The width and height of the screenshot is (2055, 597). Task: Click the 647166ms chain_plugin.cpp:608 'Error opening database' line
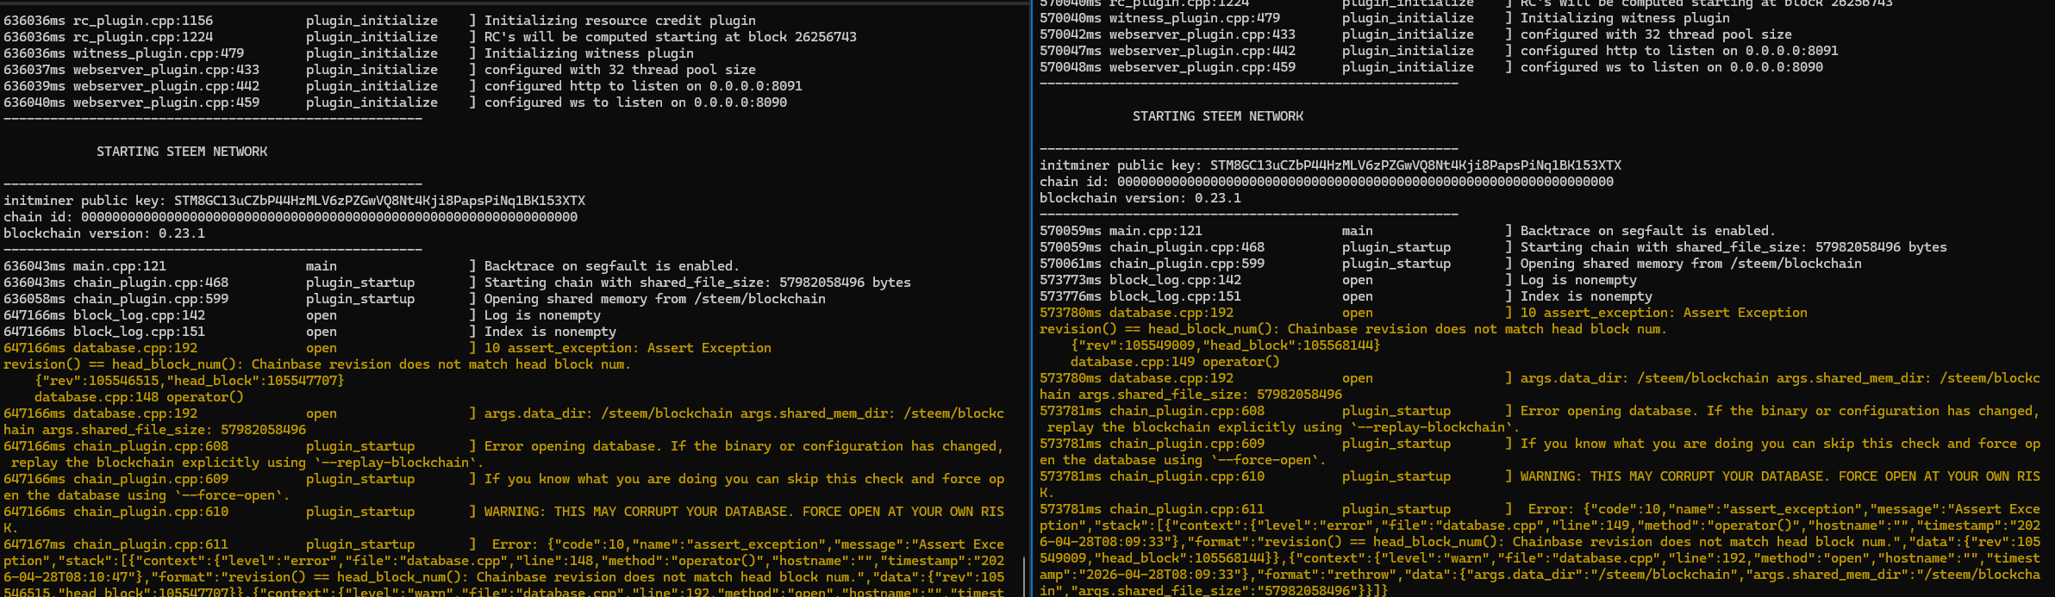(503, 454)
